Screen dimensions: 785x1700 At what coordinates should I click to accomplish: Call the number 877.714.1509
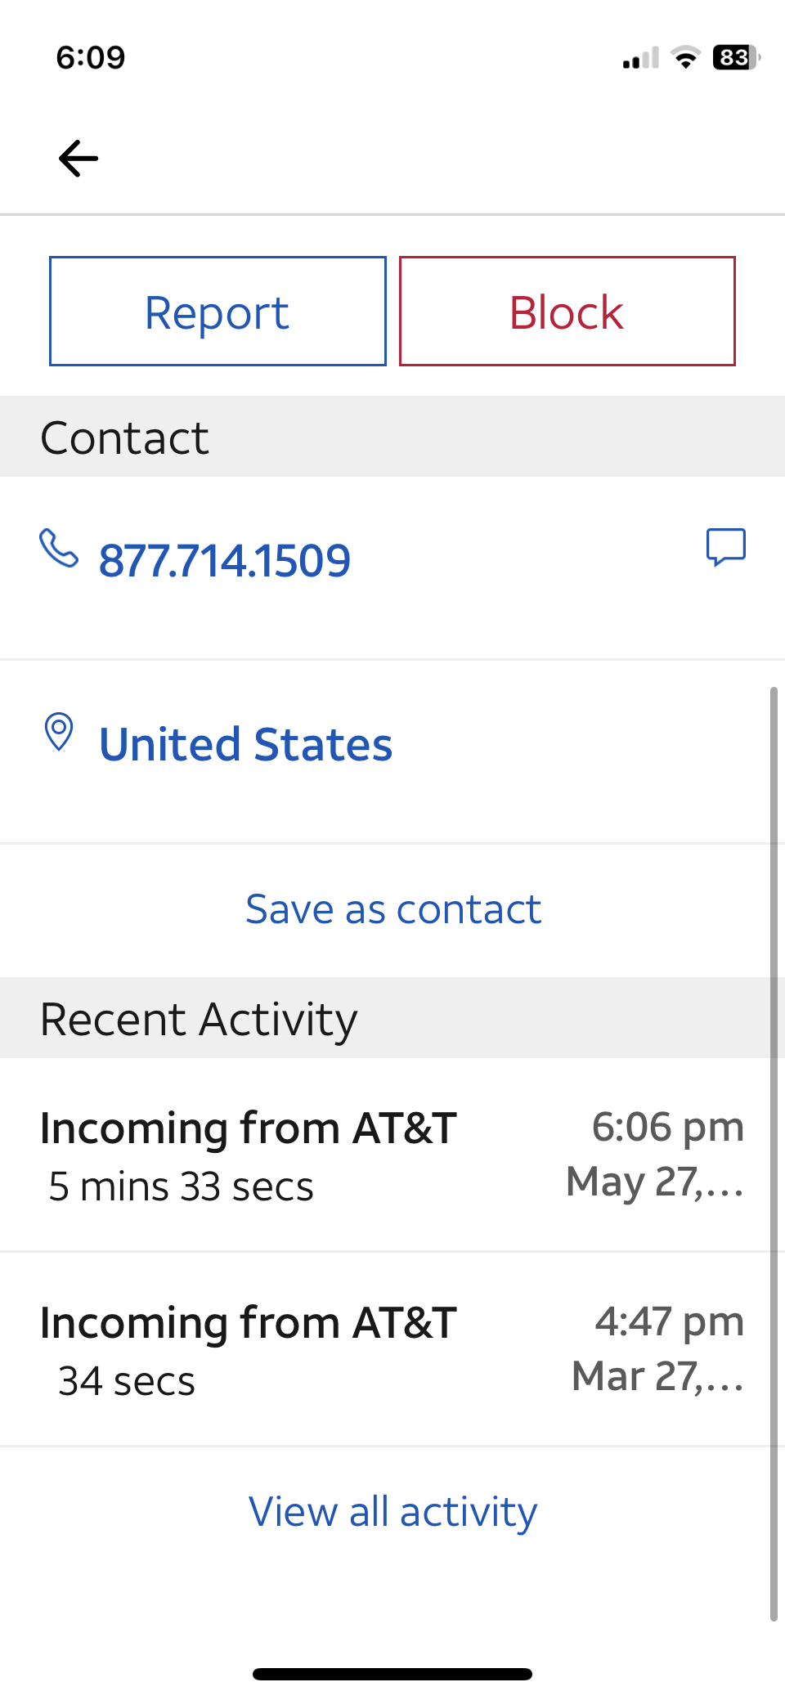click(x=225, y=561)
